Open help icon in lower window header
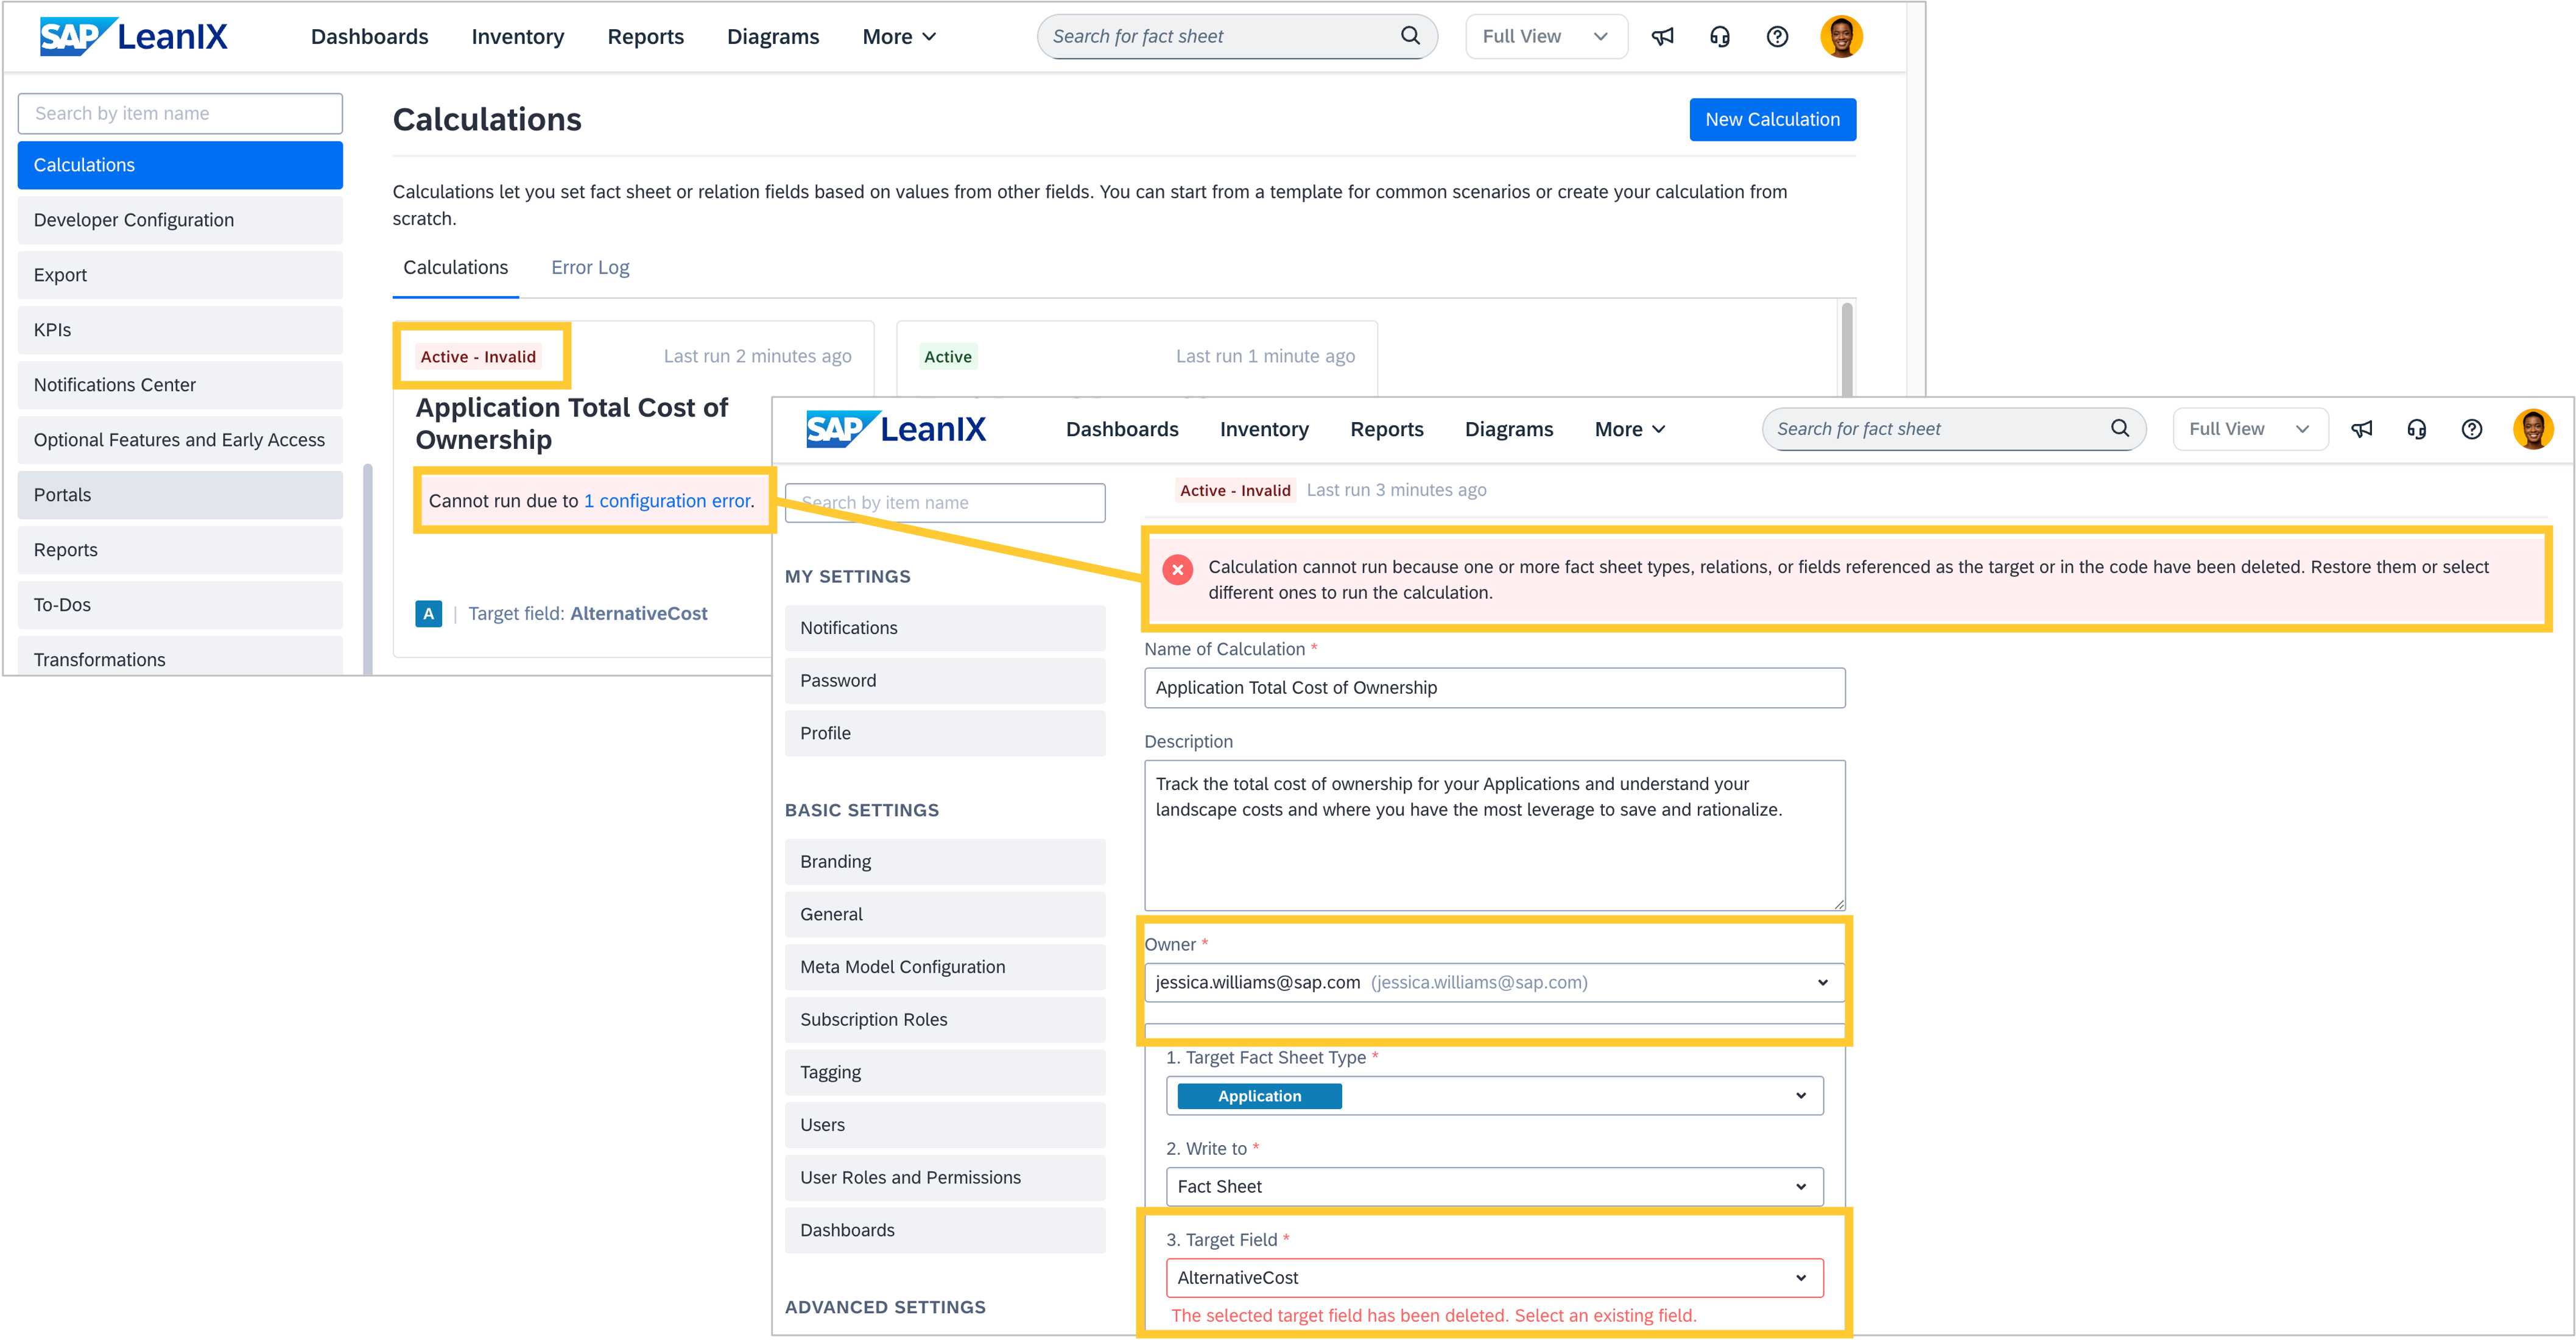Viewport: 2576px width, 1340px height. click(2471, 429)
